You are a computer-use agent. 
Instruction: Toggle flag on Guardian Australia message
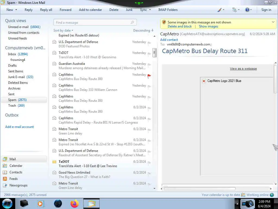(149, 65)
